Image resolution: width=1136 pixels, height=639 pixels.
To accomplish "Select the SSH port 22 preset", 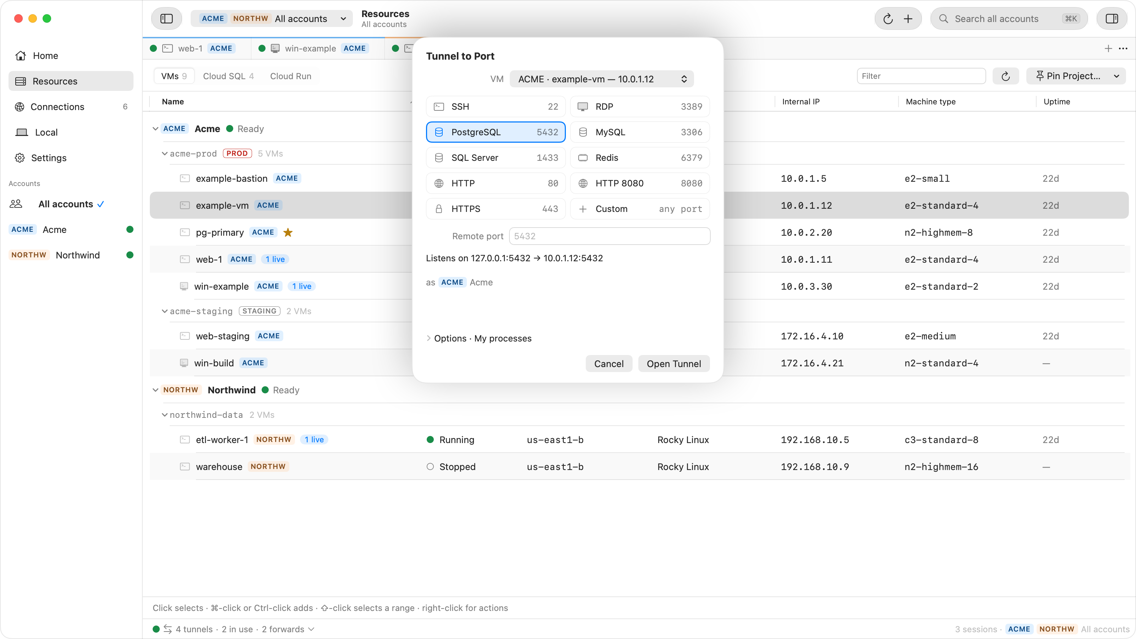I will pos(496,107).
